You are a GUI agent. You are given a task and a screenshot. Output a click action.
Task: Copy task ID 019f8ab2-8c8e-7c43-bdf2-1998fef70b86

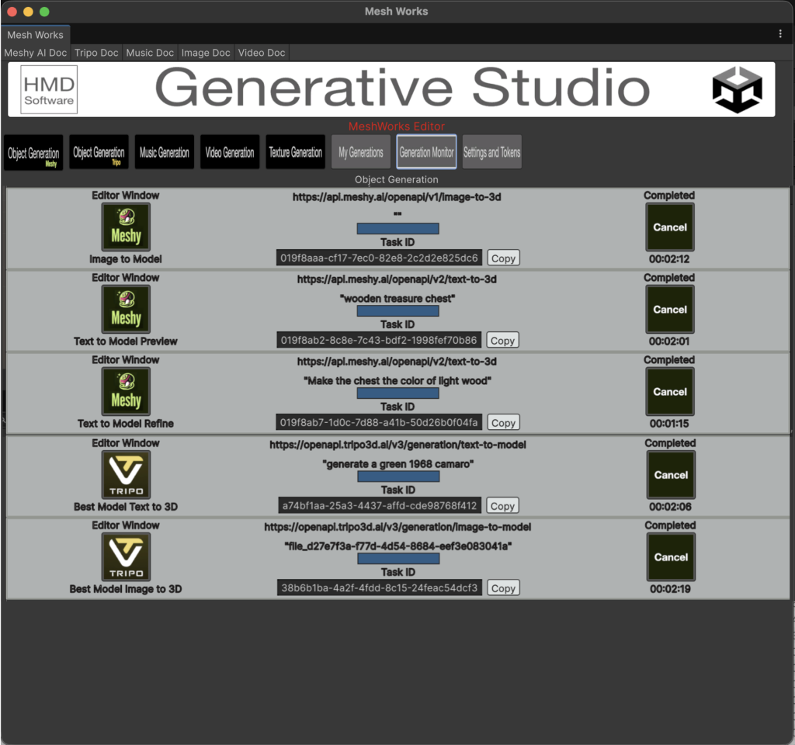[502, 341]
